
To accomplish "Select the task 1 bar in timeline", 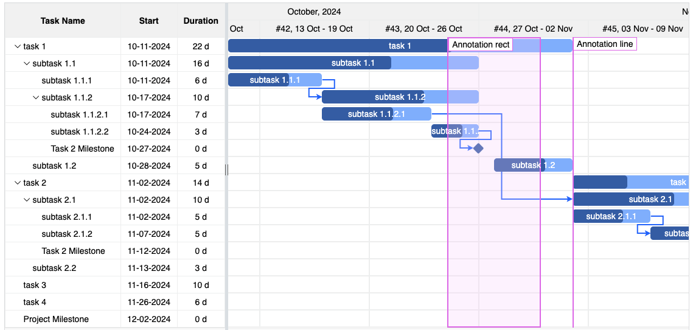I will (400, 46).
